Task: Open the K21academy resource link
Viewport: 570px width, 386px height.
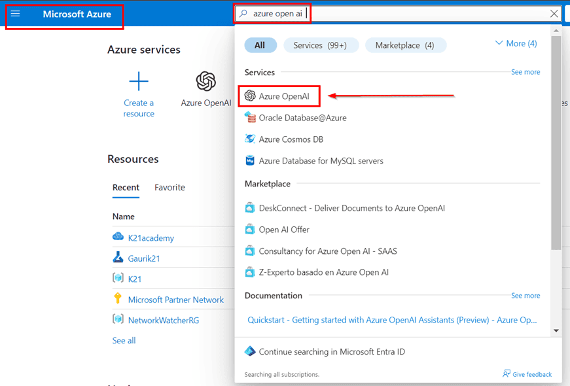Action: (151, 238)
